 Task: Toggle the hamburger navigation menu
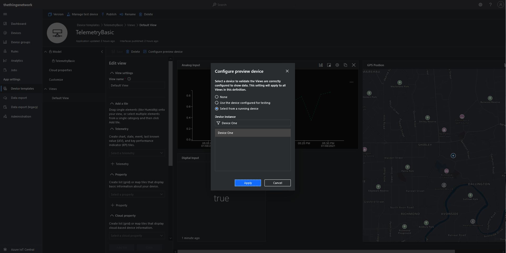click(x=5, y=14)
